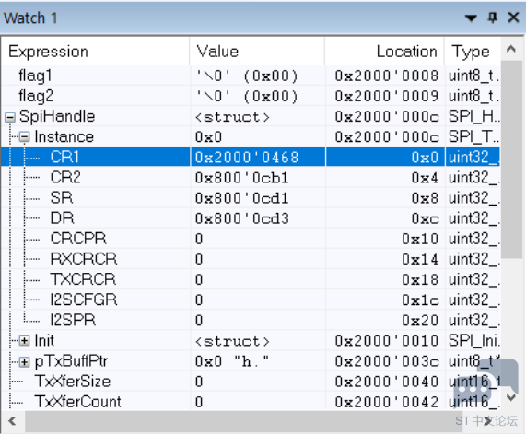526x435 pixels.
Task: Select the flag1 watch row
Action: (251, 76)
